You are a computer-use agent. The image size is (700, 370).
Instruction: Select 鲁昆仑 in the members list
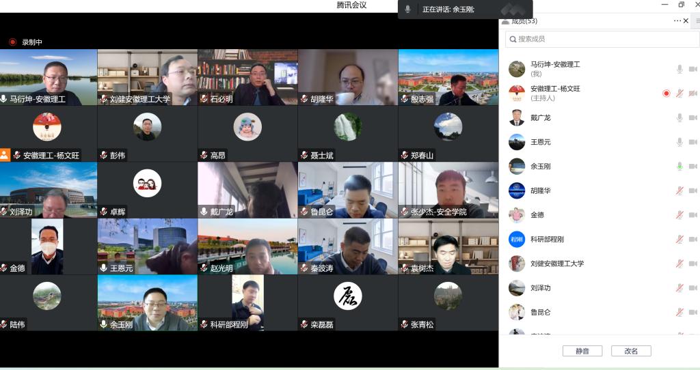540,312
